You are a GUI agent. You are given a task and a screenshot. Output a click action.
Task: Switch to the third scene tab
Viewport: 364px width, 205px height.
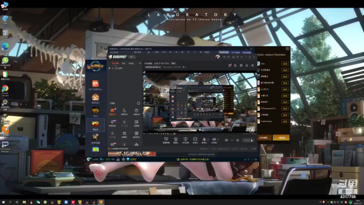tap(131, 63)
